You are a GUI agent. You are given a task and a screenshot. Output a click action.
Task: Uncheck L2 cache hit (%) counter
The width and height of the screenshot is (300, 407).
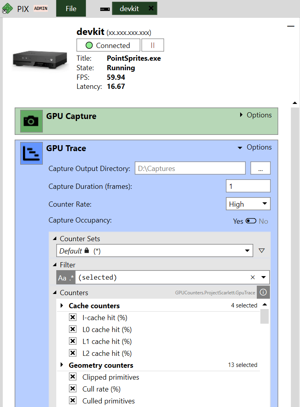73,353
